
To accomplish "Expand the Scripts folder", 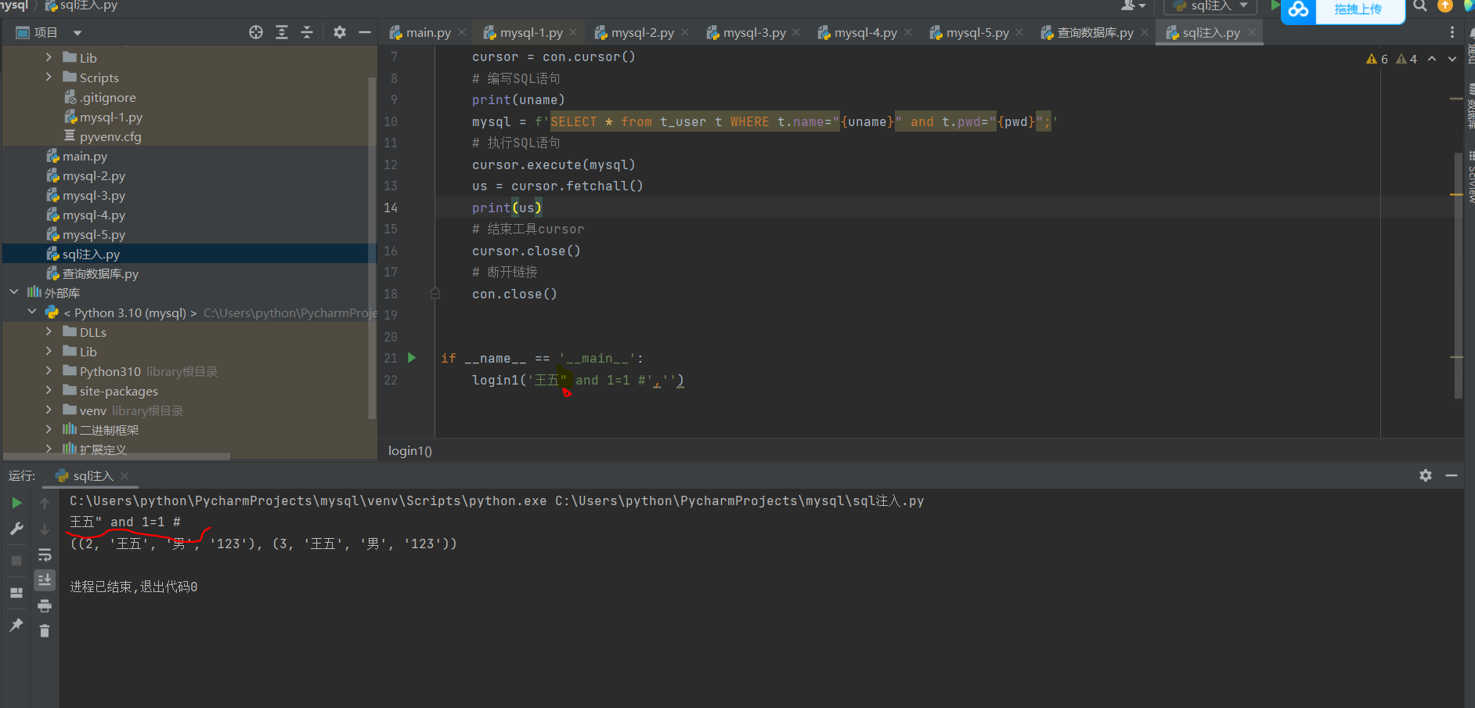I will [49, 77].
